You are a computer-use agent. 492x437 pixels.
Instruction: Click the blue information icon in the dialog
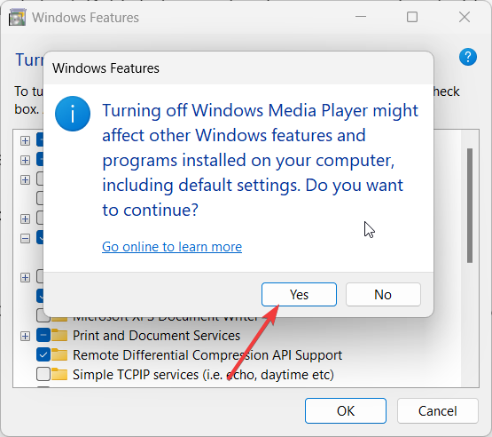click(73, 114)
